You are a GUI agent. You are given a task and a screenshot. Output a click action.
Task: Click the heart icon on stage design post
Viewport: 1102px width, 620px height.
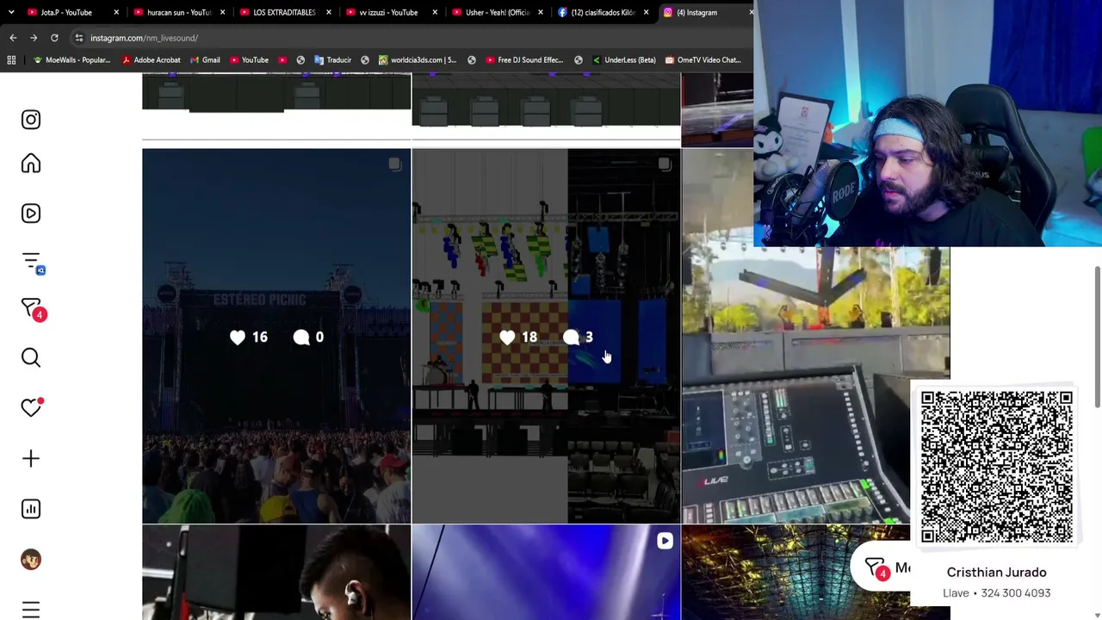[507, 338]
